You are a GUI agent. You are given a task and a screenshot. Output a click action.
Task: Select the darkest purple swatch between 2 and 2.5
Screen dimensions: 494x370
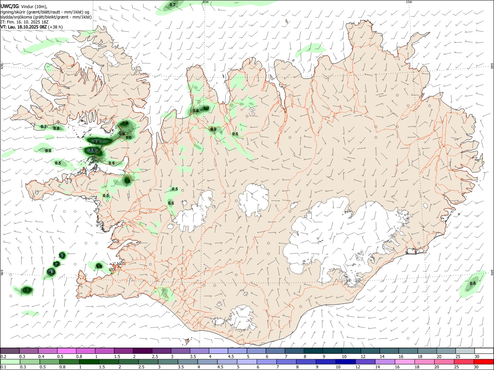(142, 351)
